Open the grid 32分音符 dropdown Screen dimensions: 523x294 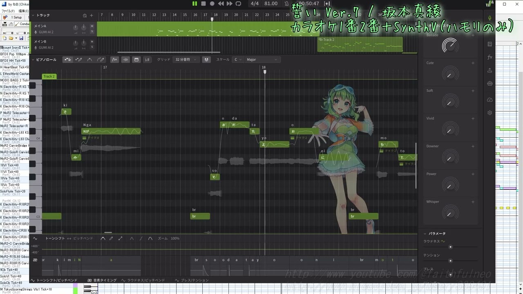(x=186, y=60)
